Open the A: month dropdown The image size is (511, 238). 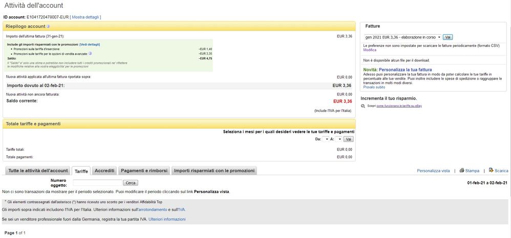pyautogui.click(x=338, y=139)
